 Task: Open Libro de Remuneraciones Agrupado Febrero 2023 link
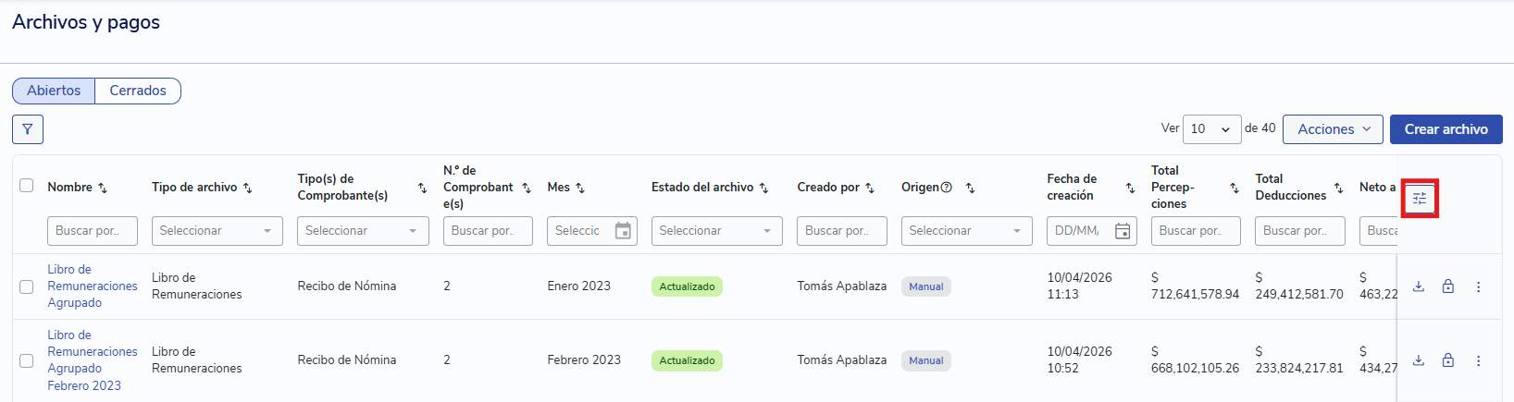pyautogui.click(x=92, y=360)
